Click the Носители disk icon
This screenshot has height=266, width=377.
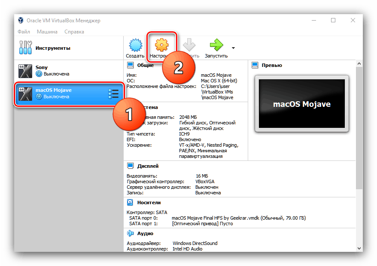(x=130, y=203)
